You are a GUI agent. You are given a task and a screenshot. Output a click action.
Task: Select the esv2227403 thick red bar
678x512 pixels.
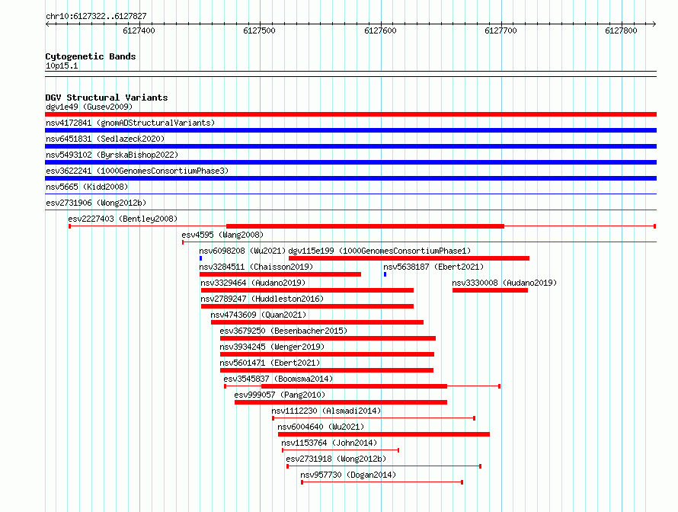(365, 226)
